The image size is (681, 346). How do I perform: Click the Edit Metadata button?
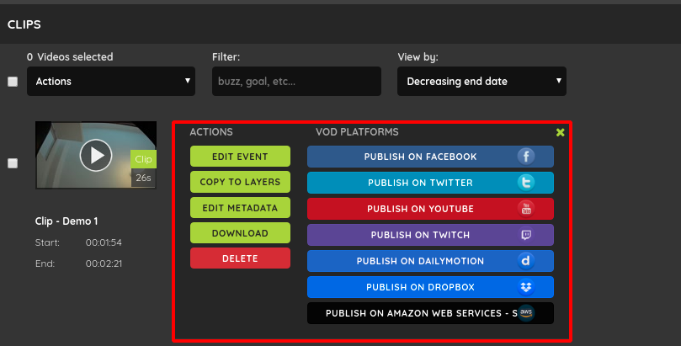tap(240, 207)
